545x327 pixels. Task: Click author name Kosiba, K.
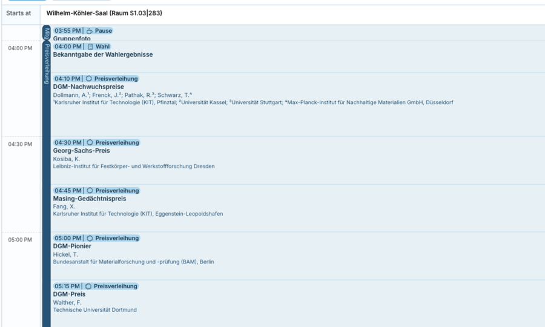click(x=67, y=159)
